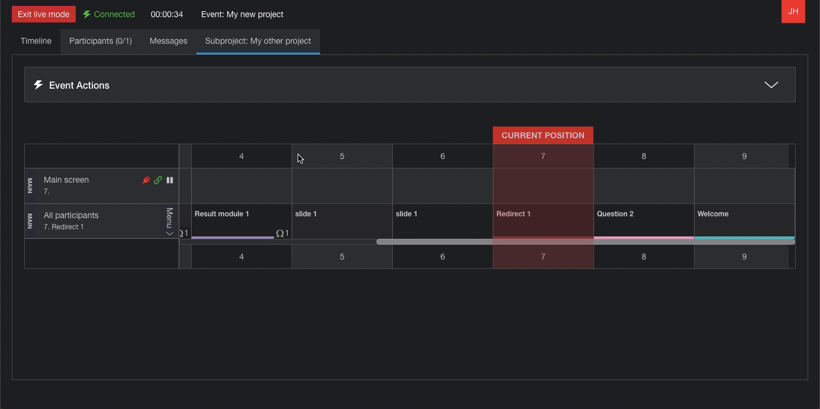Click the lightning bolt Event Actions icon
This screenshot has height=409, width=820.
38,85
